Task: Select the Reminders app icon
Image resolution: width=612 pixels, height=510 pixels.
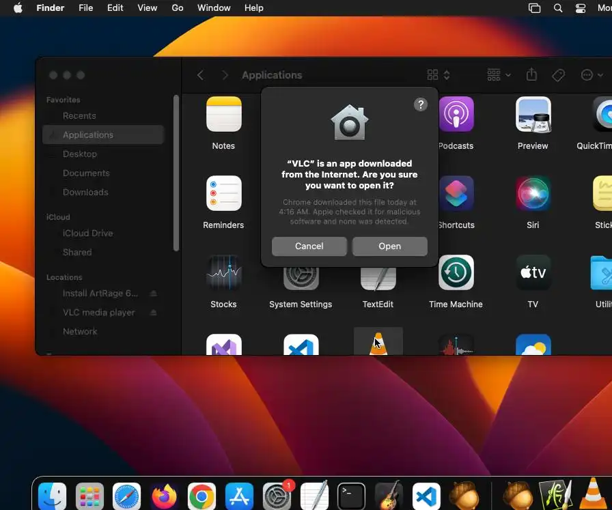Action: pos(223,193)
